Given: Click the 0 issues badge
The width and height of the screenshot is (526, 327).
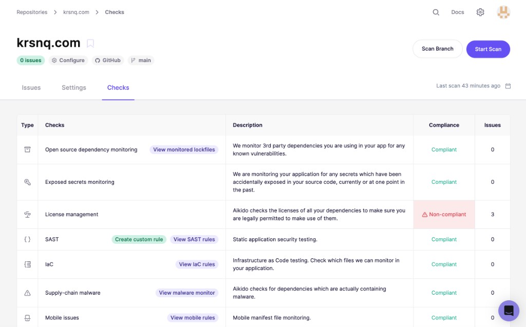Looking at the screenshot, I should click(x=30, y=61).
